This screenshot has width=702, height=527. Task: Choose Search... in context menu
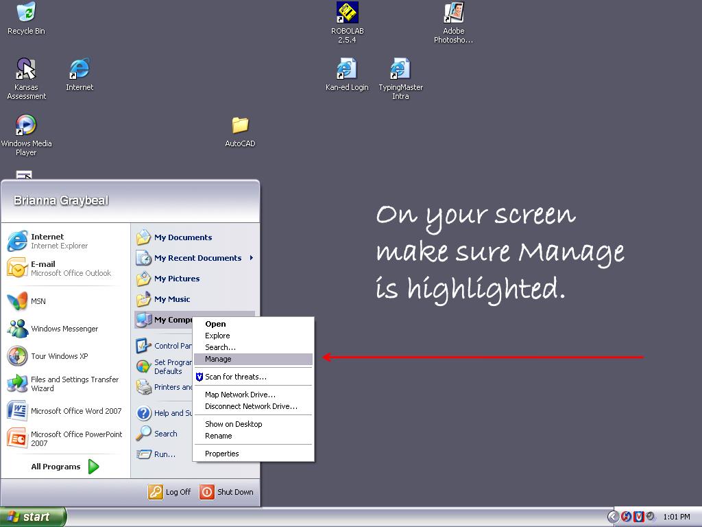coord(254,347)
